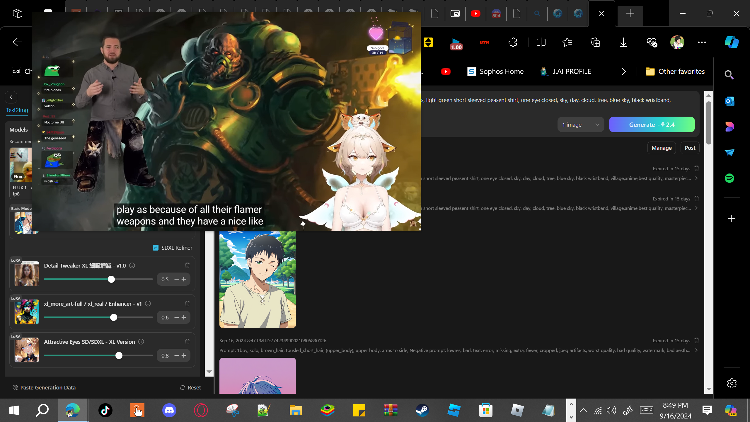Open Spotify in the browser sidebar
The height and width of the screenshot is (422, 750).
[729, 178]
